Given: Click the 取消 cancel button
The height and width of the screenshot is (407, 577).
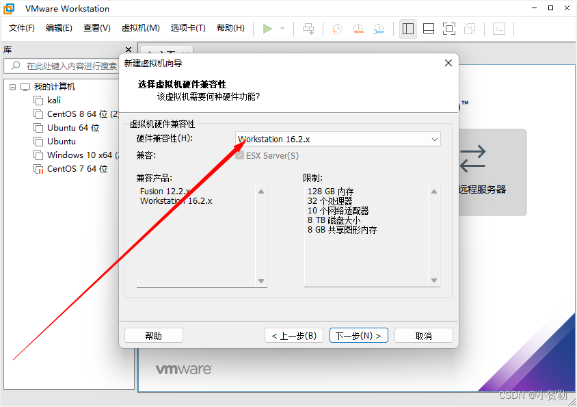Looking at the screenshot, I should coord(424,336).
